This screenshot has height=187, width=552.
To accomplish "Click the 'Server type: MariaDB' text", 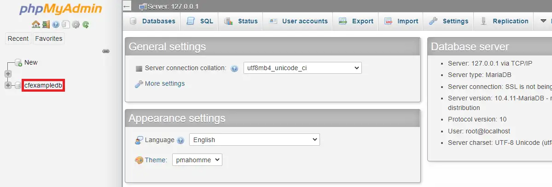I will (479, 75).
